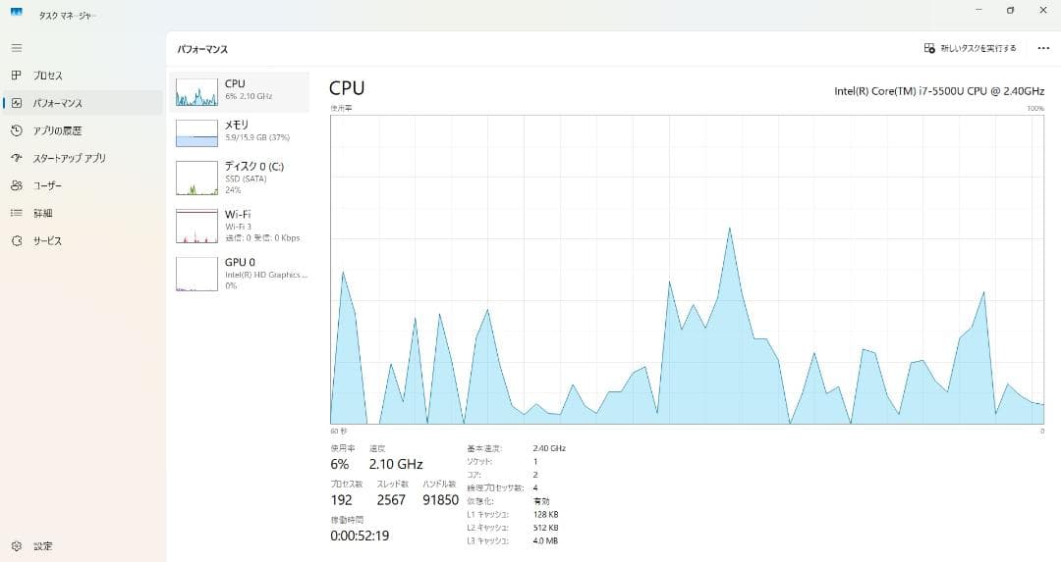Open the ユーザー (Users) page icon
Viewport: 1061px width, 562px height.
tap(16, 185)
